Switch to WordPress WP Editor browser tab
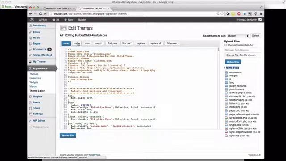Screen dimensions: 286x161 click(x=59, y=8)
